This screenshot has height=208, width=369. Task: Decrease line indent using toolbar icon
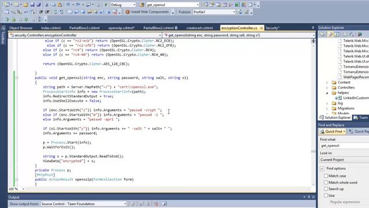click(41, 12)
